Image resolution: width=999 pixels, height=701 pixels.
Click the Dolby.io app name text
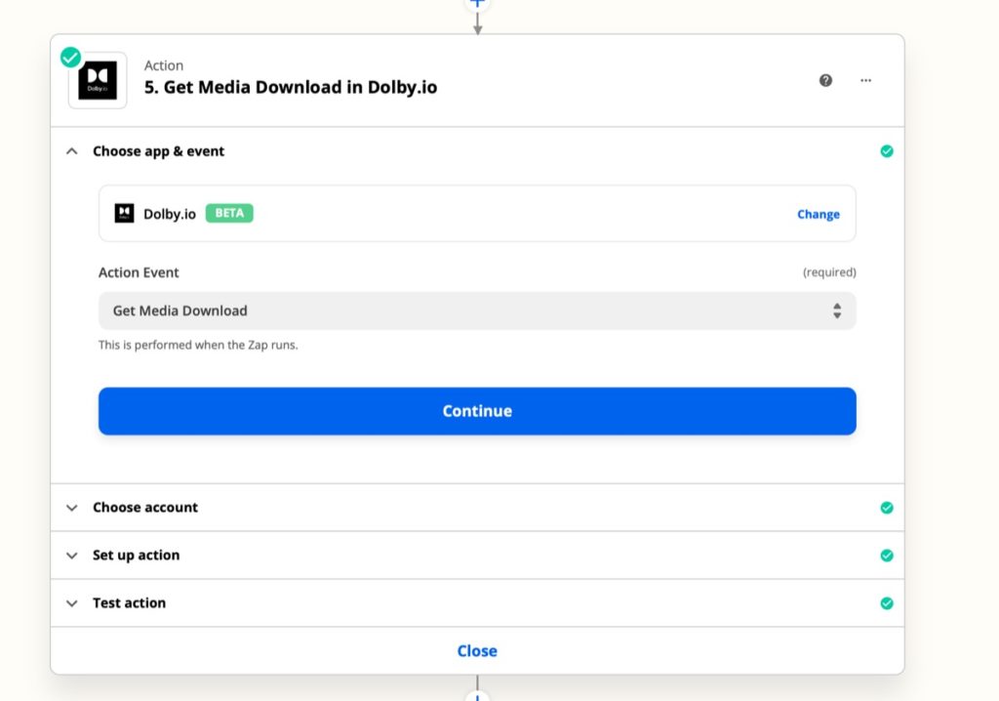170,214
